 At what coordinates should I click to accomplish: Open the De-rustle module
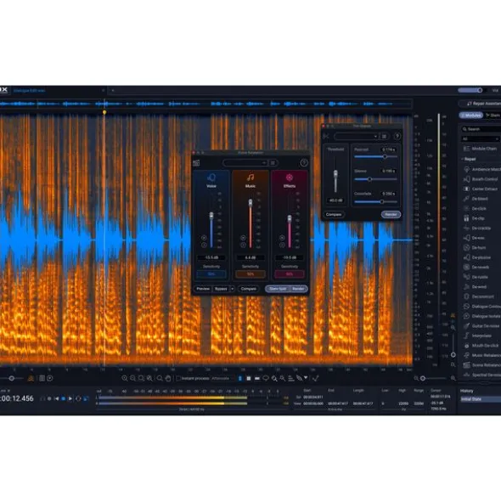(x=476, y=277)
